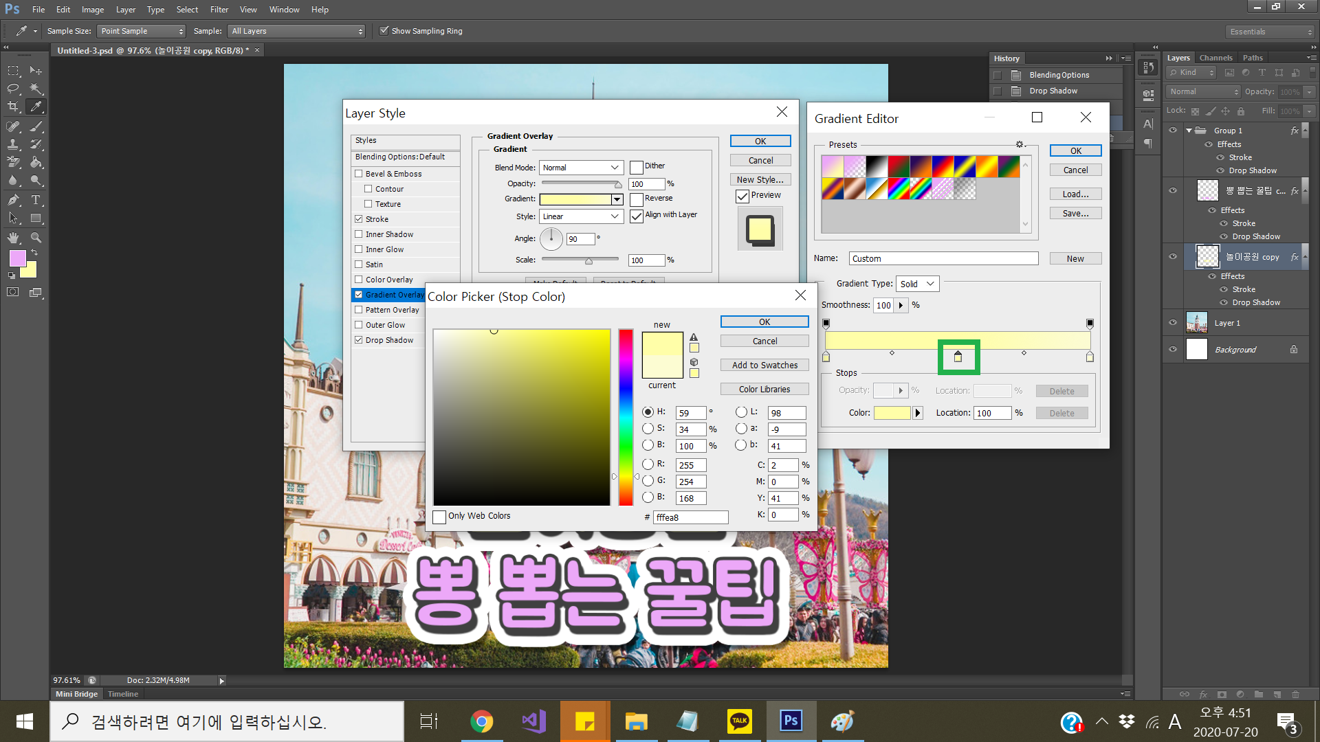This screenshot has height=742, width=1320.
Task: Select the Saturation radio button
Action: [x=648, y=429]
